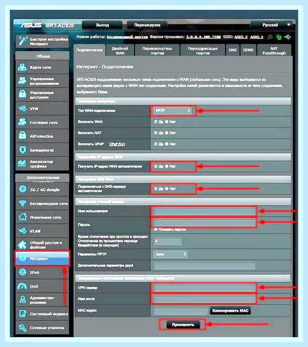This screenshot has height=347, width=308.
Task: Click the Клонировать MAC button
Action: (x=230, y=310)
